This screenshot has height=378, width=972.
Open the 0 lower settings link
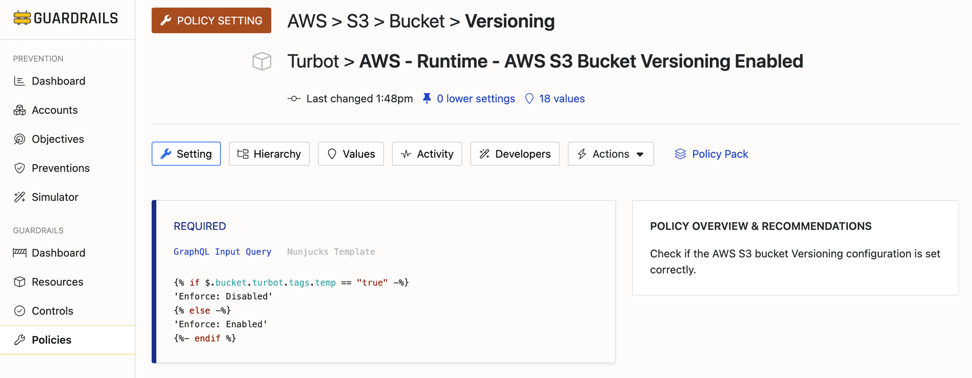point(475,99)
